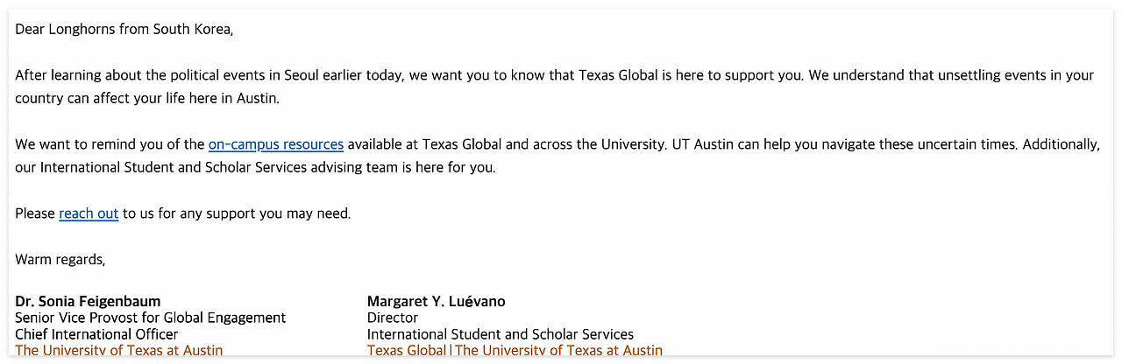The image size is (1122, 364).
Task: Click the Senior Vice Provost for Global Engagement line
Action: click(x=151, y=318)
